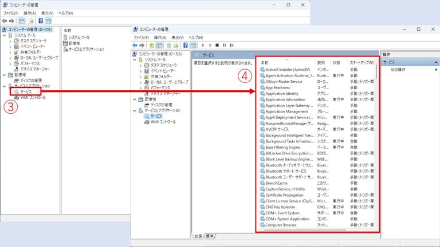This screenshot has height=247, width=440.
Task: Click the Forward arrow in the rear window toolbar
Action: click(11, 21)
